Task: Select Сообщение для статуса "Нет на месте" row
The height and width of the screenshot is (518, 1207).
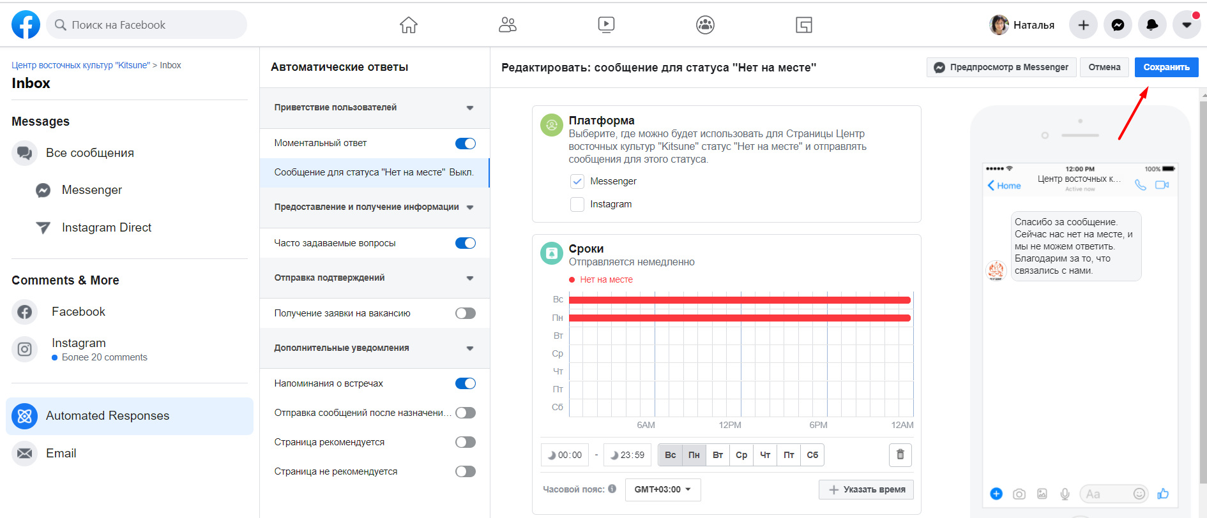Action: (374, 172)
